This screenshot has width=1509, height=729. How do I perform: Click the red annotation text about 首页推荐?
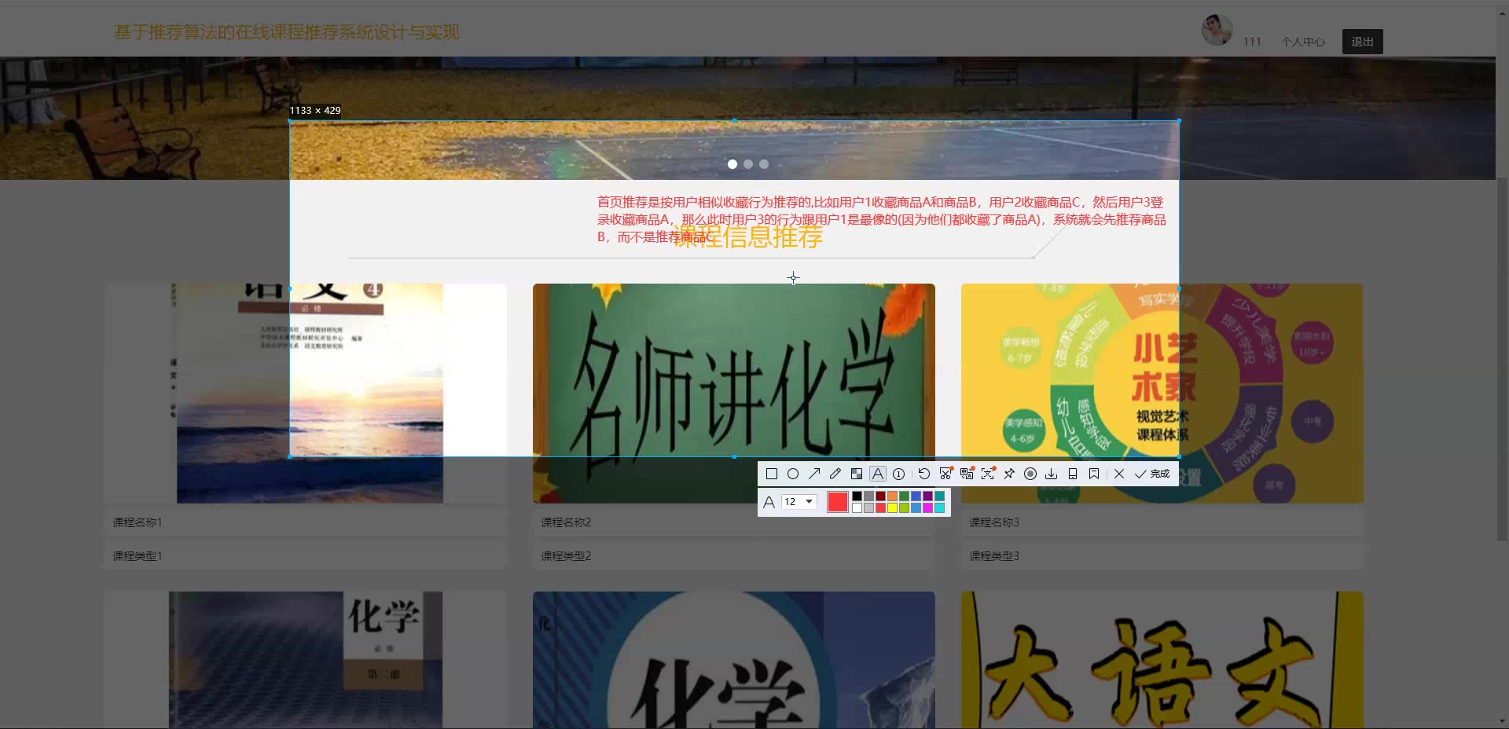click(881, 219)
